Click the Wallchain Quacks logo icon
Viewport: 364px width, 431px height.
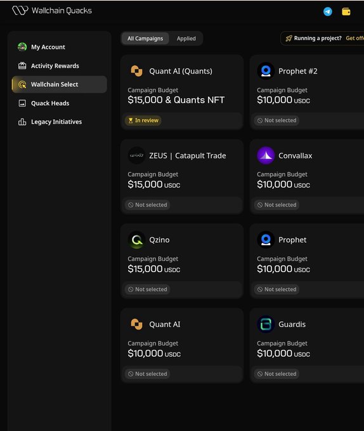20,11
